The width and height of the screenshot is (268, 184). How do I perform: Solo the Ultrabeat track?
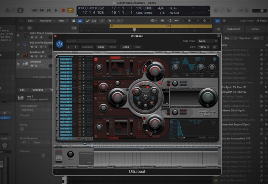[x=36, y=66]
